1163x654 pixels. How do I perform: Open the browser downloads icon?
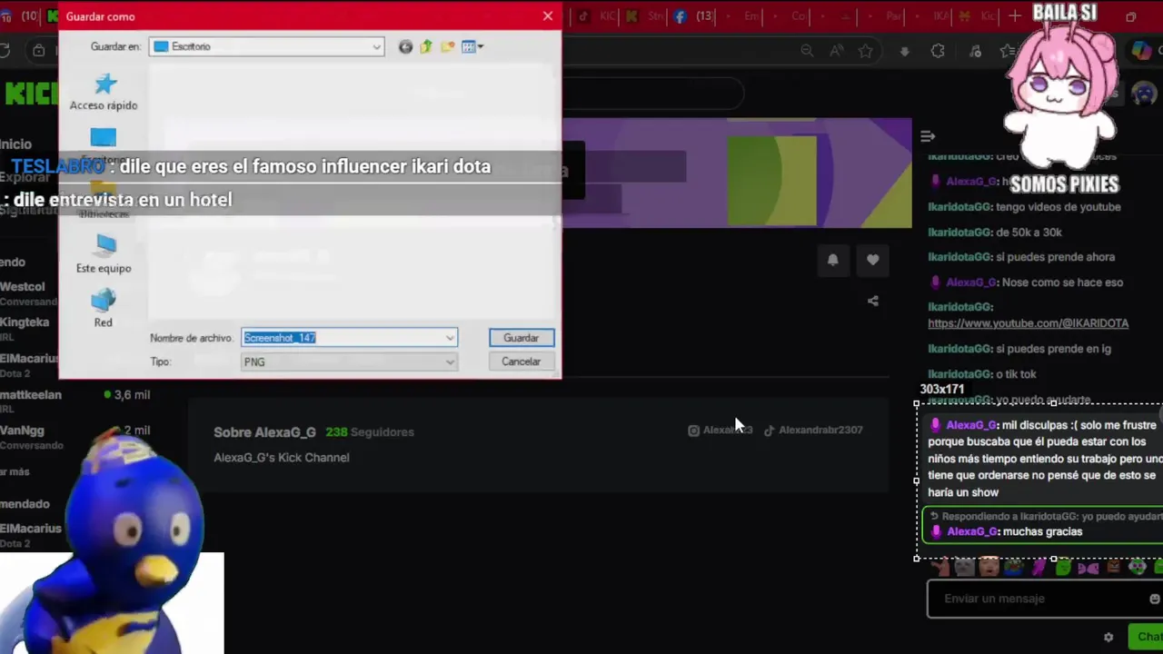[904, 51]
